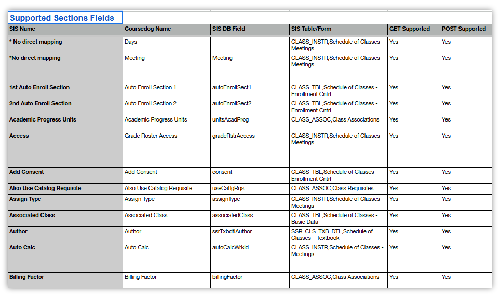
Task: Select the '* No direct mapping' cell for Days
Action: point(65,45)
